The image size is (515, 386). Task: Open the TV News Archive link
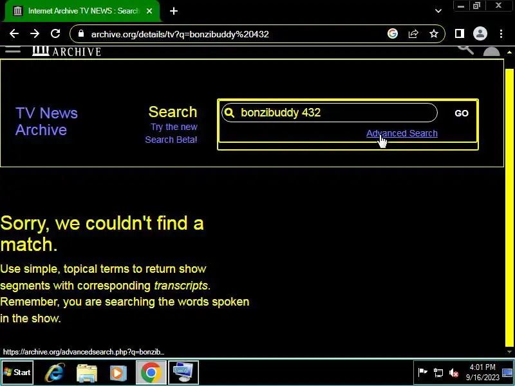pyautogui.click(x=46, y=121)
